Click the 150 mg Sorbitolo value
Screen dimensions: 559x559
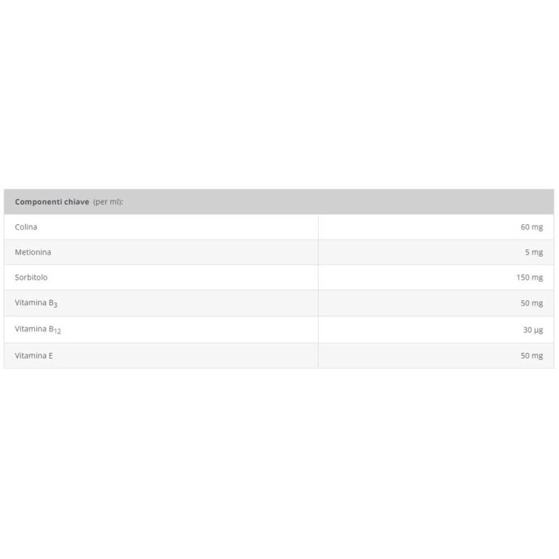click(x=529, y=278)
